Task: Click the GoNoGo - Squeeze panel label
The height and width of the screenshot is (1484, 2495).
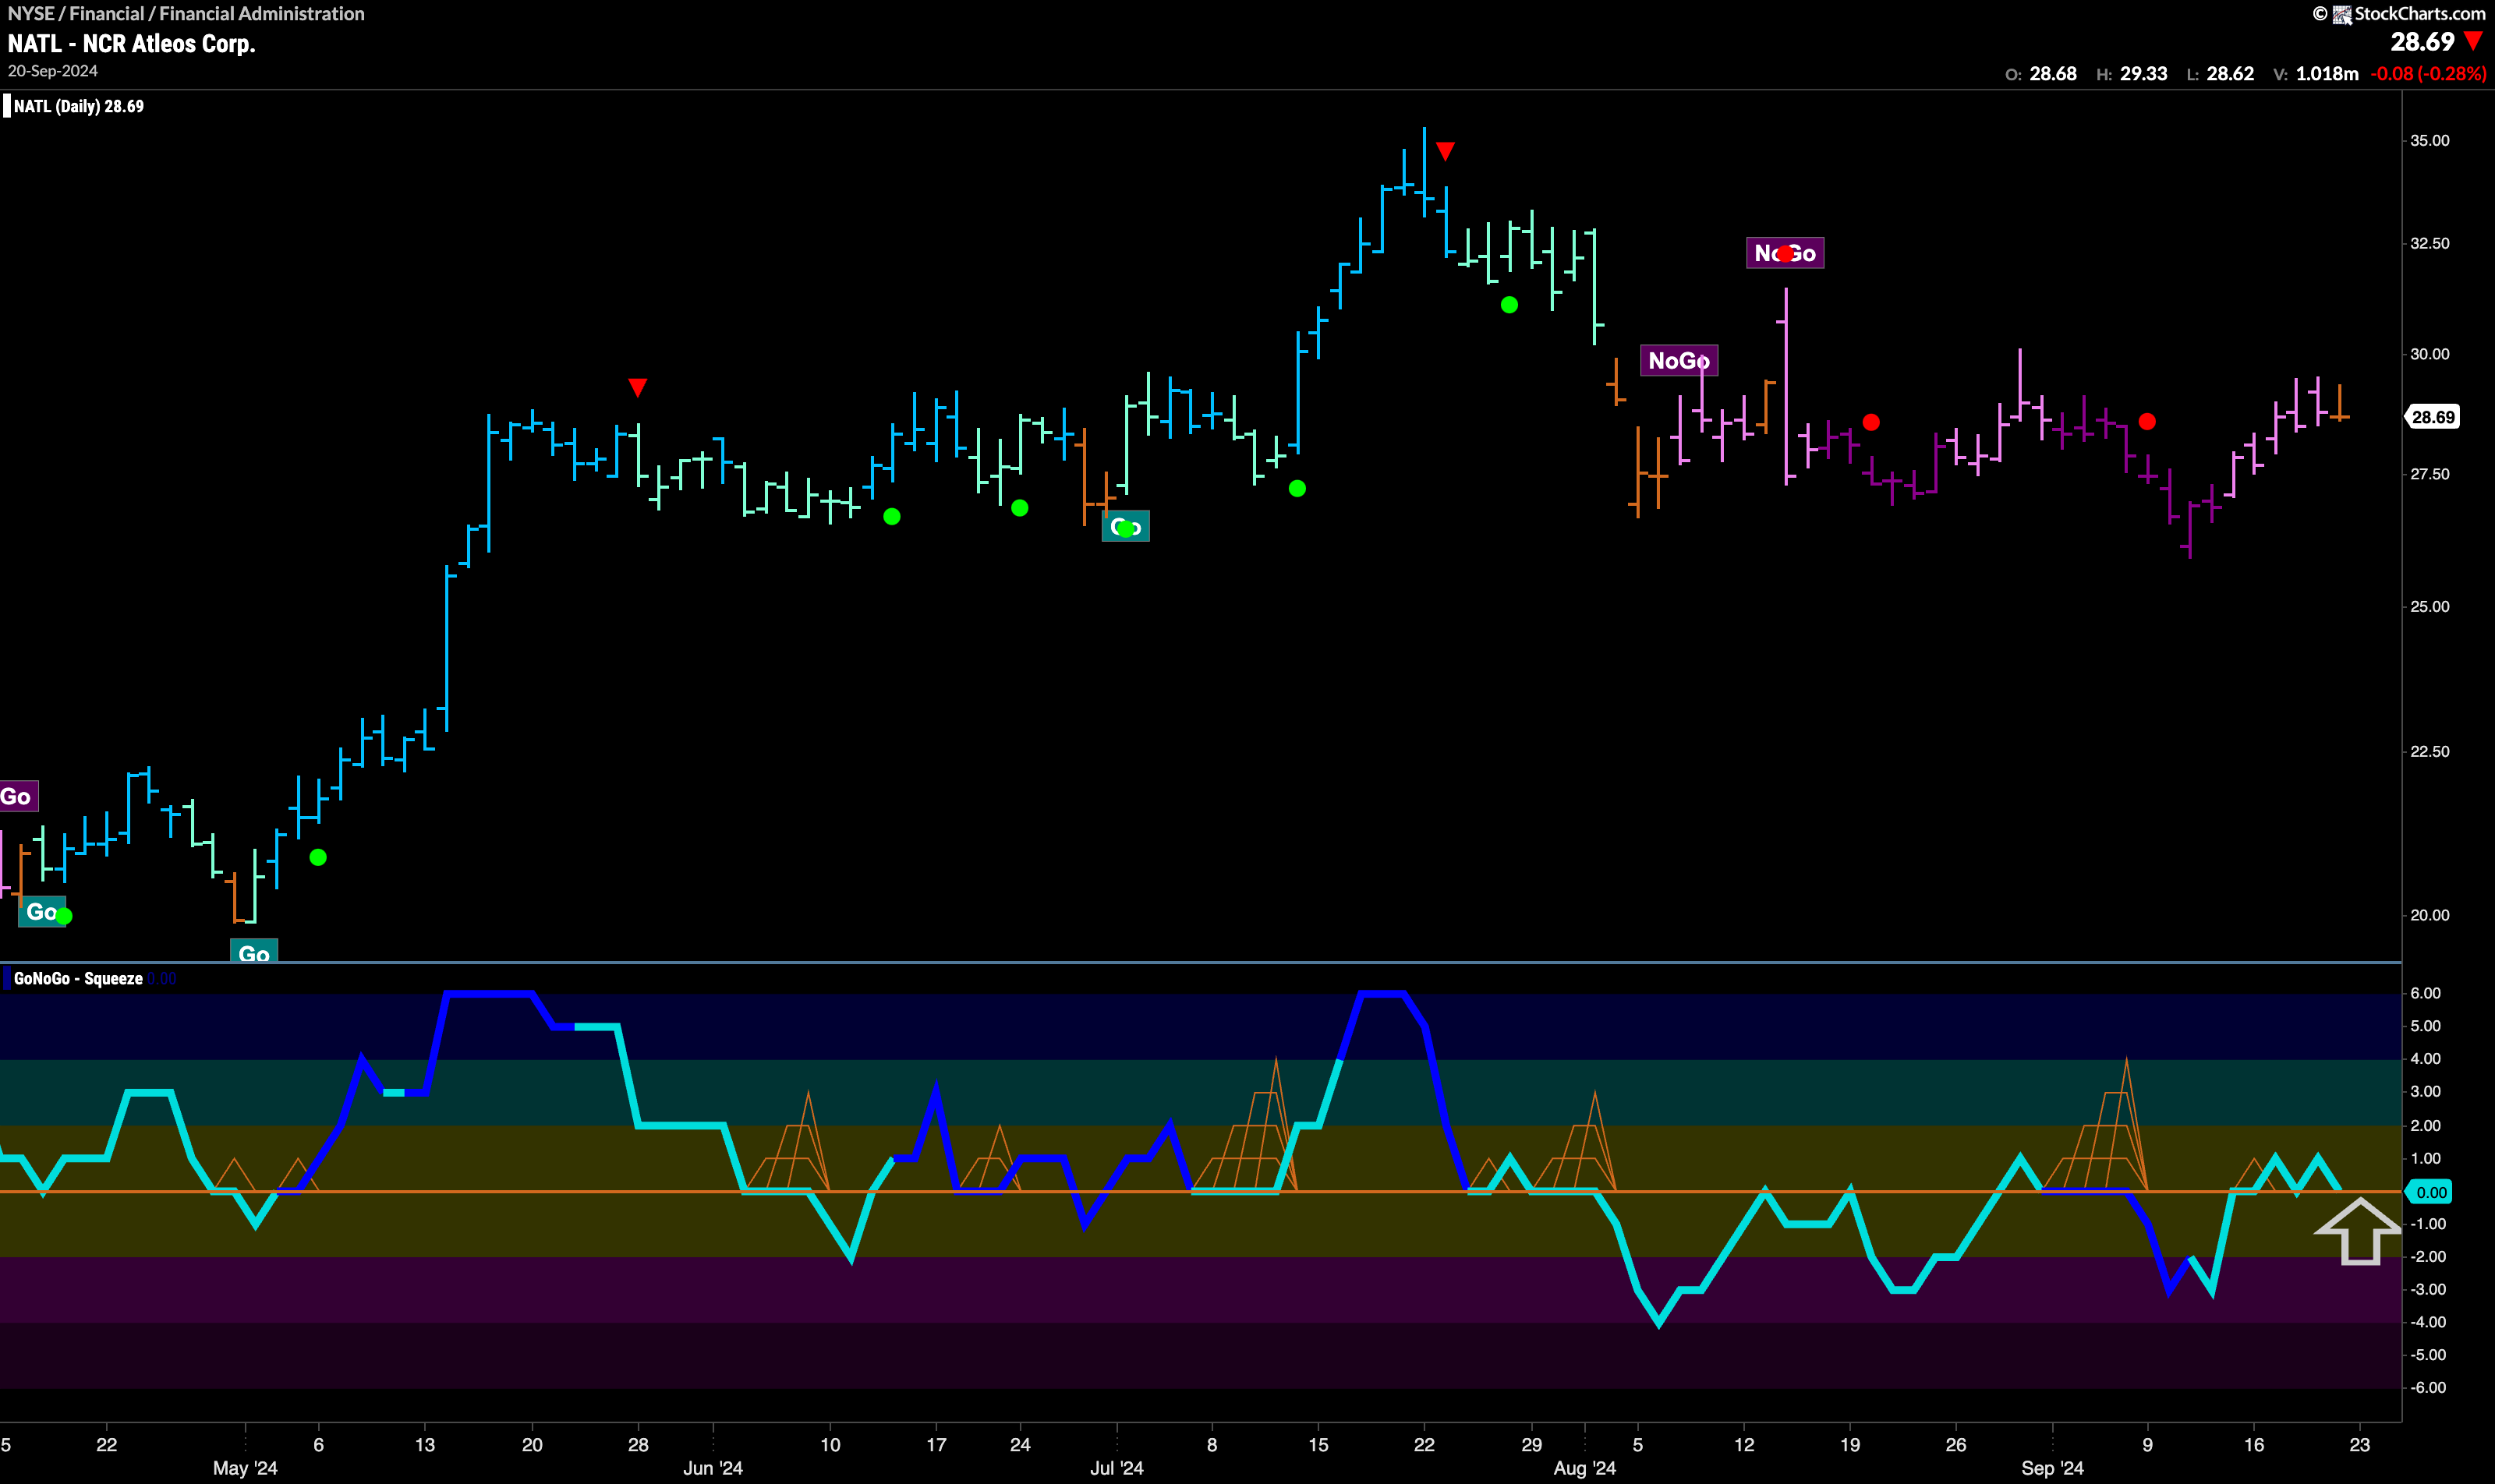Action: pyautogui.click(x=78, y=978)
